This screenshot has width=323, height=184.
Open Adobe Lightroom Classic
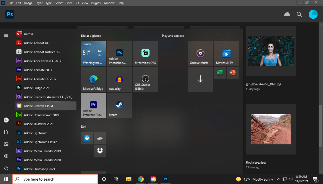(46, 142)
